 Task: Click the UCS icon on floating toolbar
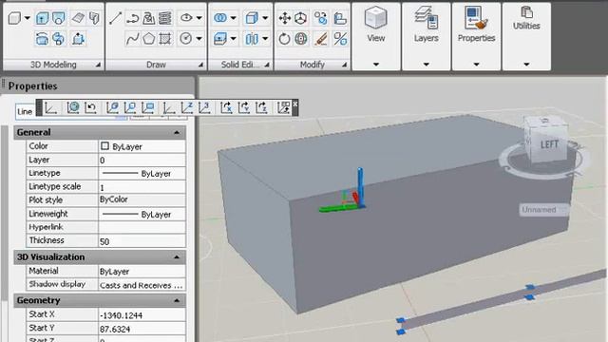(x=51, y=107)
